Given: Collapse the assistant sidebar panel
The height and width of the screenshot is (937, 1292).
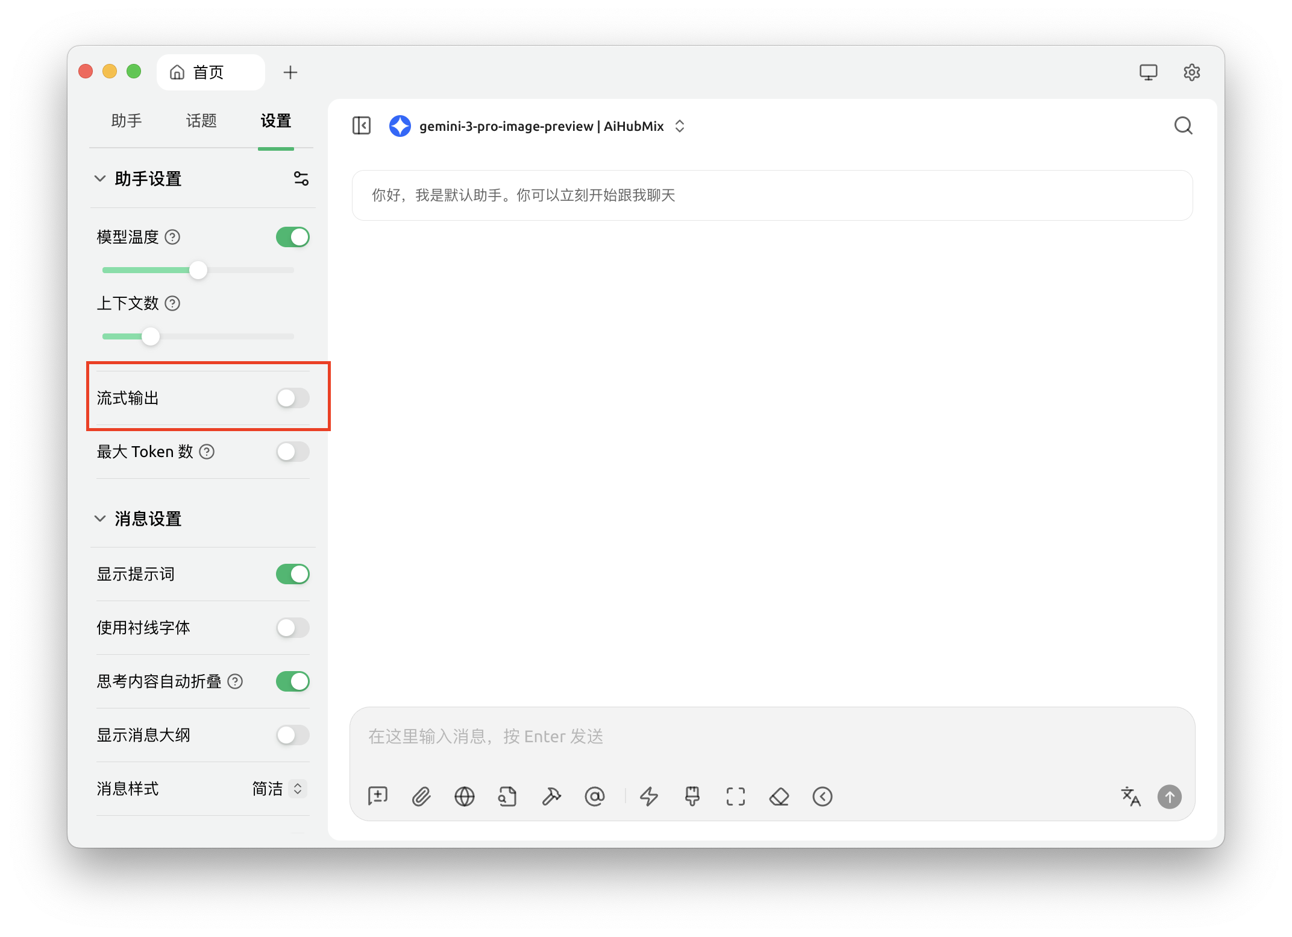Looking at the screenshot, I should [x=362, y=126].
